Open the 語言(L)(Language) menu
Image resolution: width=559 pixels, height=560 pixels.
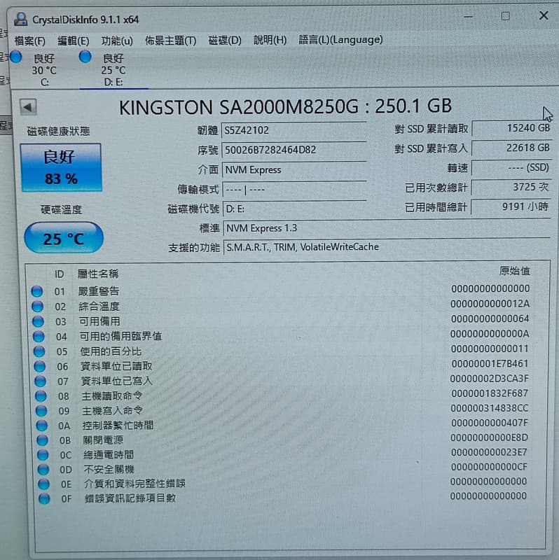pyautogui.click(x=340, y=40)
